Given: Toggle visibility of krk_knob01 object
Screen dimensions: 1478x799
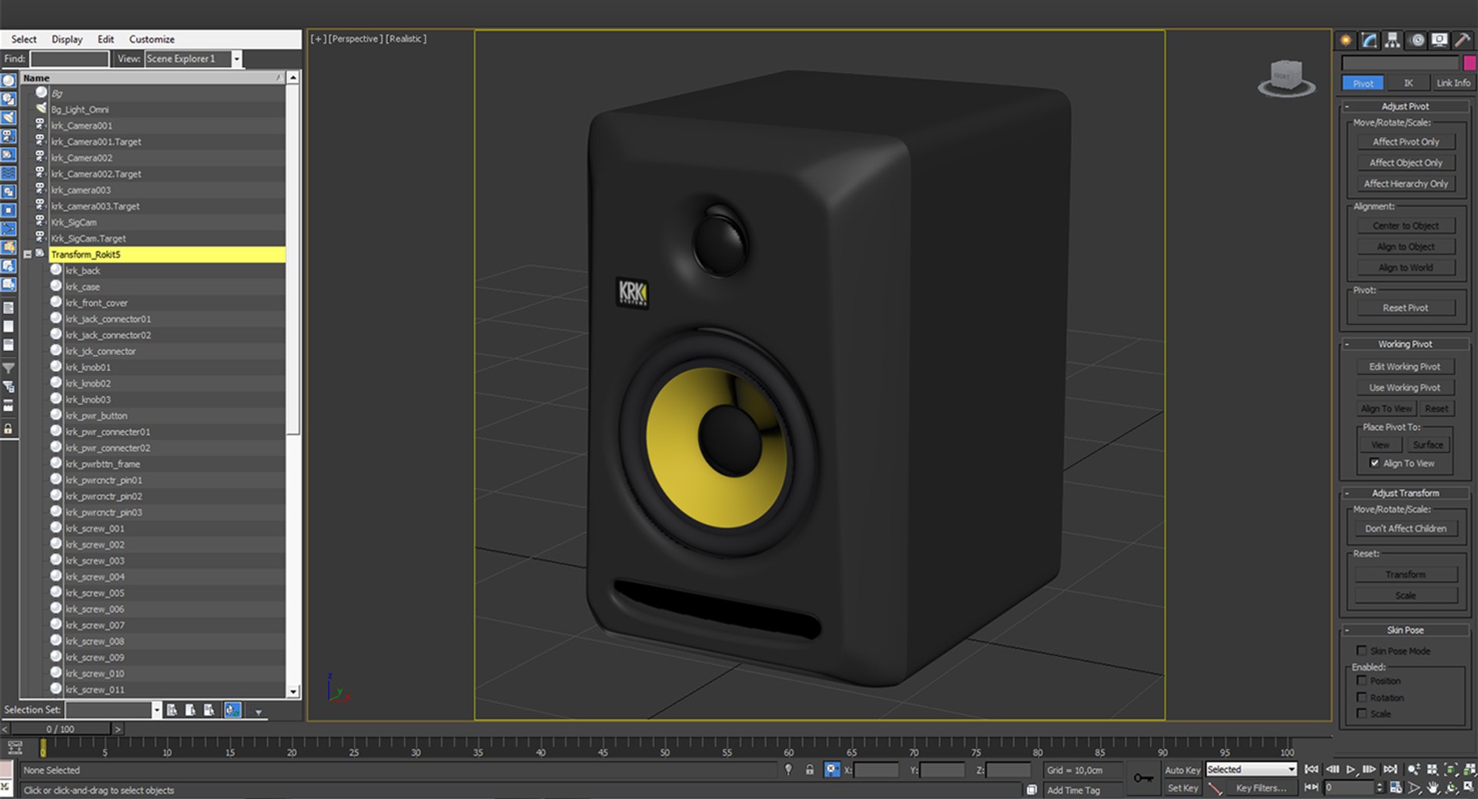Looking at the screenshot, I should coord(56,366).
